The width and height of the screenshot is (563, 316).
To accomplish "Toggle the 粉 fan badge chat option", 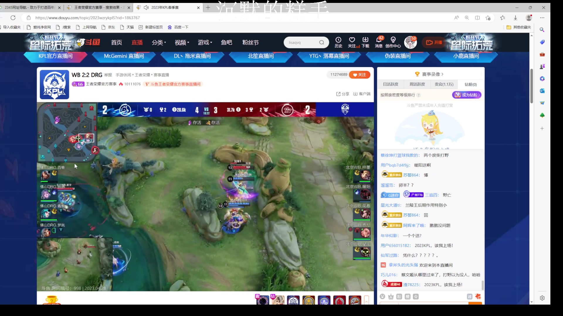I will pyautogui.click(x=399, y=297).
